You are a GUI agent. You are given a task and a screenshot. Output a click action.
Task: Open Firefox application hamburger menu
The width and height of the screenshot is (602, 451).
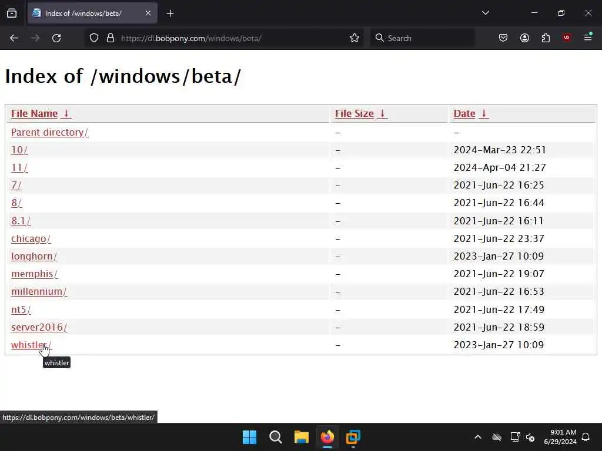[x=588, y=38]
